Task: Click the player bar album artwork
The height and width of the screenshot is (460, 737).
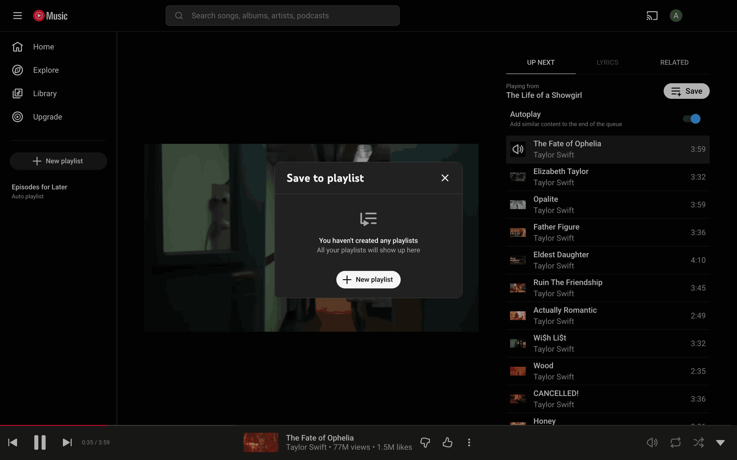Action: coord(261,442)
